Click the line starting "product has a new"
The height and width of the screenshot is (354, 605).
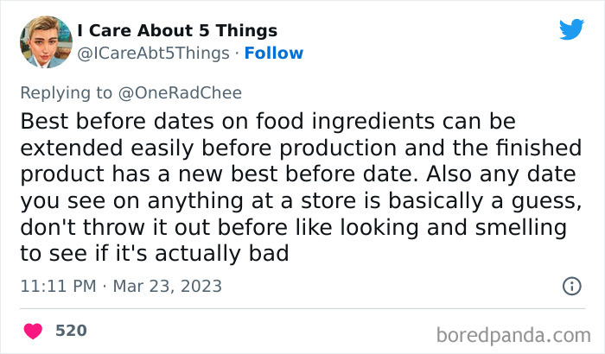click(x=296, y=174)
